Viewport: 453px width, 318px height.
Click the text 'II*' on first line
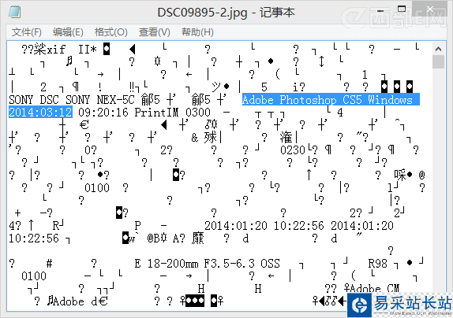(x=88, y=50)
